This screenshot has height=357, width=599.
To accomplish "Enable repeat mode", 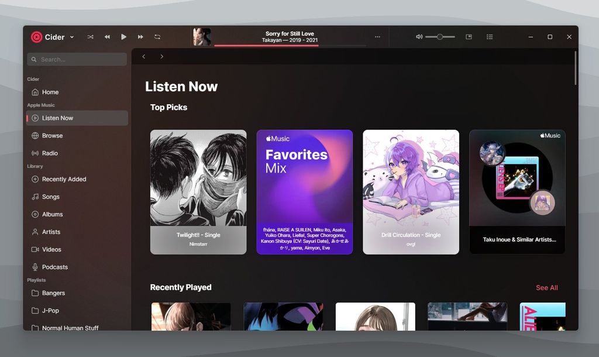I will click(157, 36).
